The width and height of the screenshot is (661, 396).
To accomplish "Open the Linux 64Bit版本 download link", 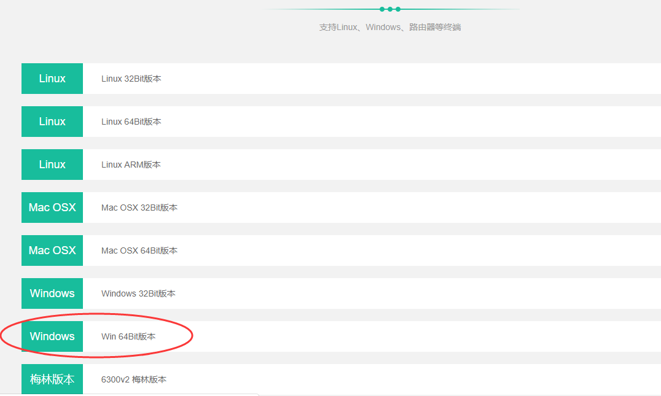I will click(x=131, y=122).
